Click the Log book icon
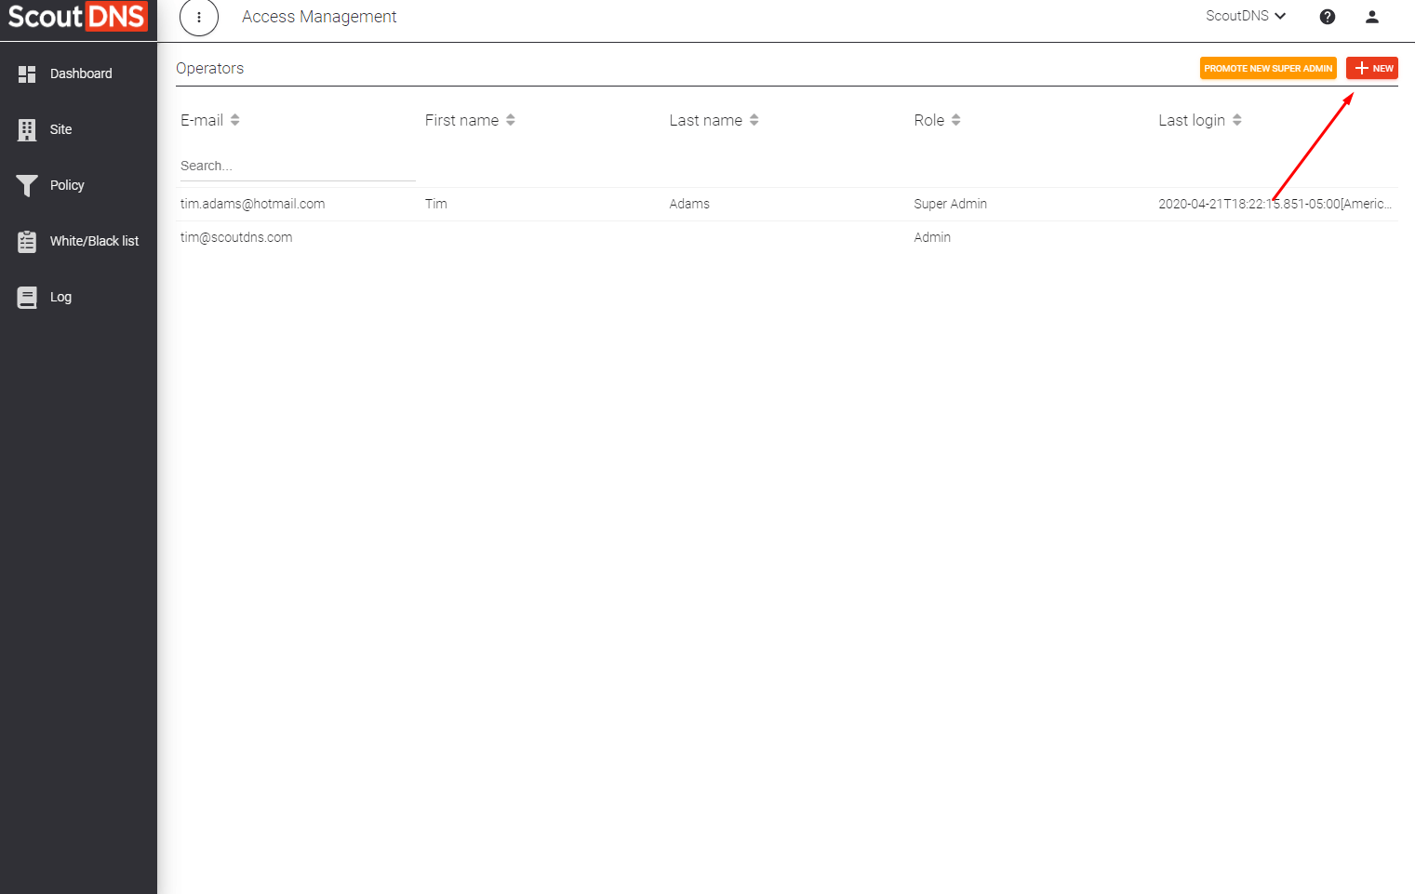This screenshot has width=1415, height=894. pyautogui.click(x=27, y=297)
